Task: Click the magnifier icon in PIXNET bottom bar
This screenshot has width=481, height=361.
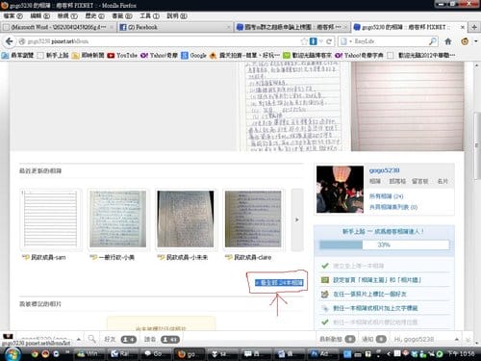Action: 91,339
